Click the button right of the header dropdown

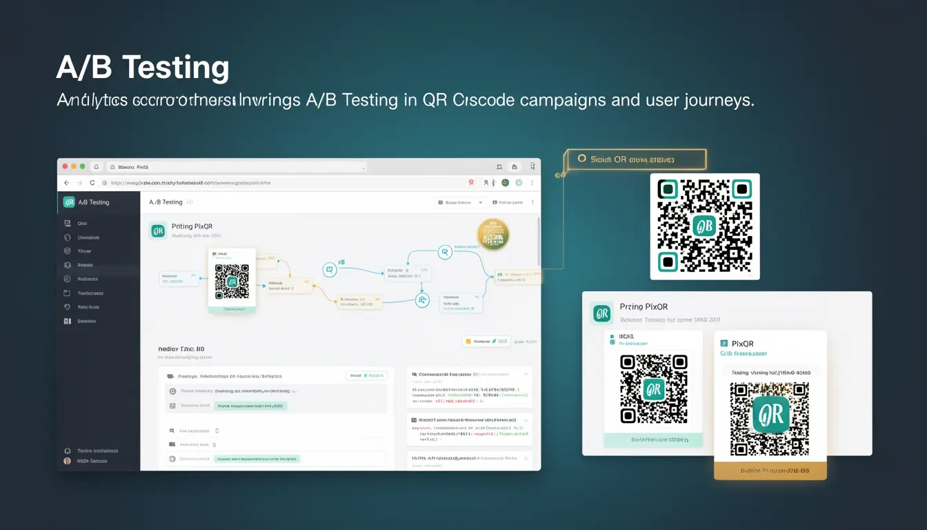[508, 203]
